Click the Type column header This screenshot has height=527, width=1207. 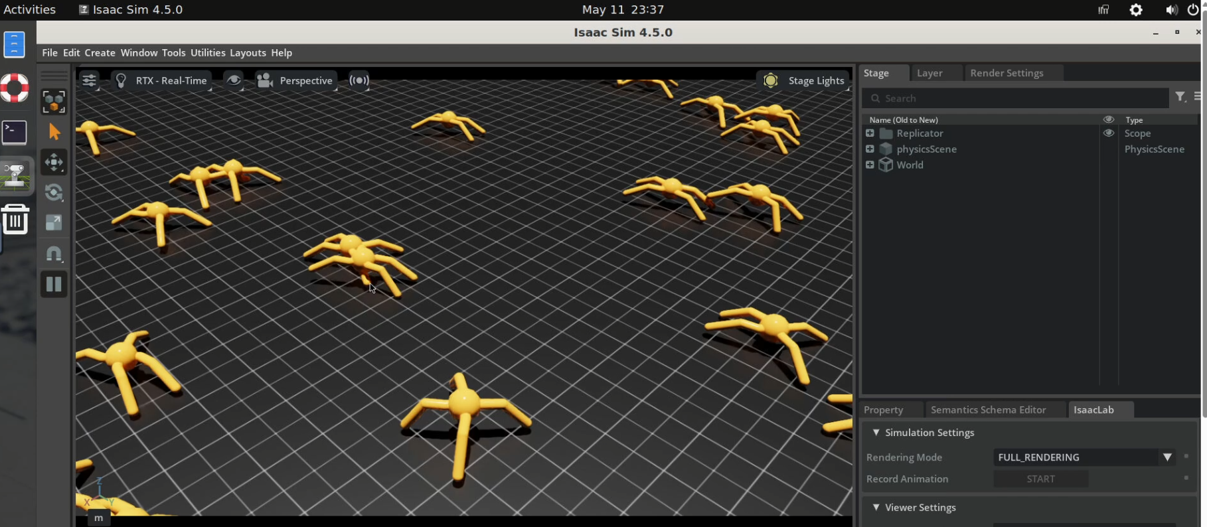point(1134,120)
